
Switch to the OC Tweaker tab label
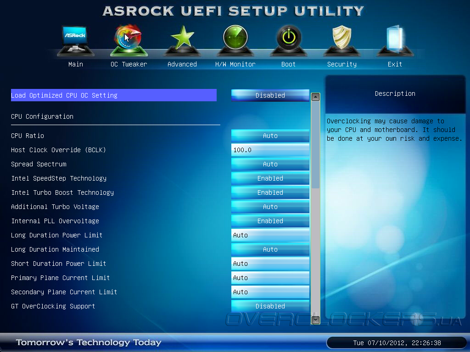pos(129,64)
